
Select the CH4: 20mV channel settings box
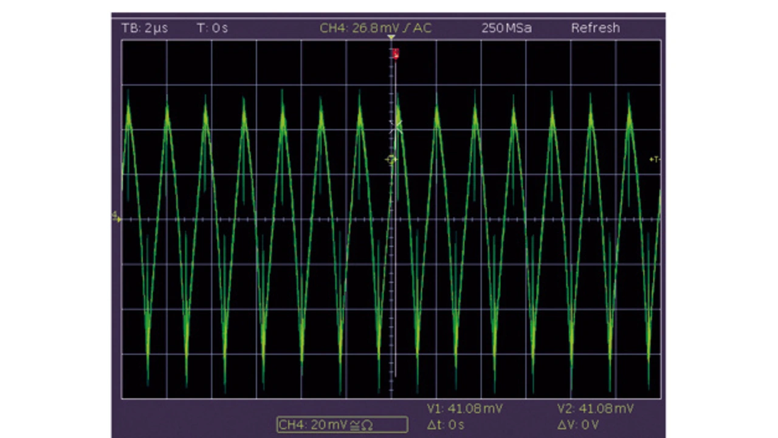(x=342, y=424)
